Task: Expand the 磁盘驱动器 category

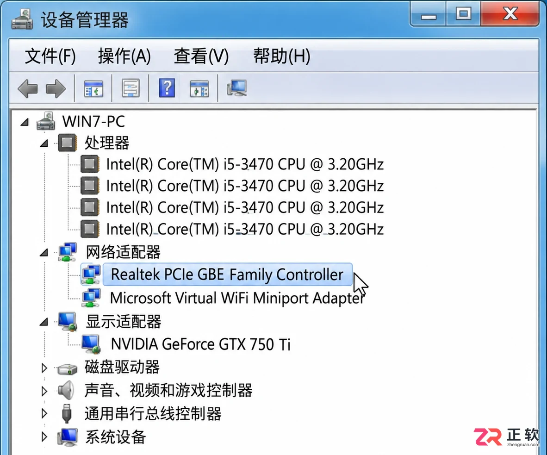Action: pyautogui.click(x=44, y=368)
